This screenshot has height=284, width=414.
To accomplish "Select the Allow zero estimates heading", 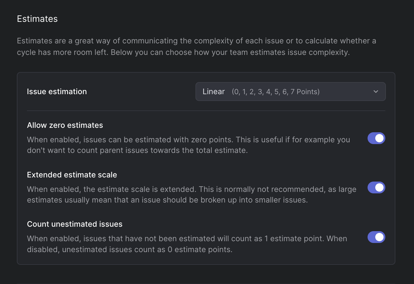I will click(65, 125).
